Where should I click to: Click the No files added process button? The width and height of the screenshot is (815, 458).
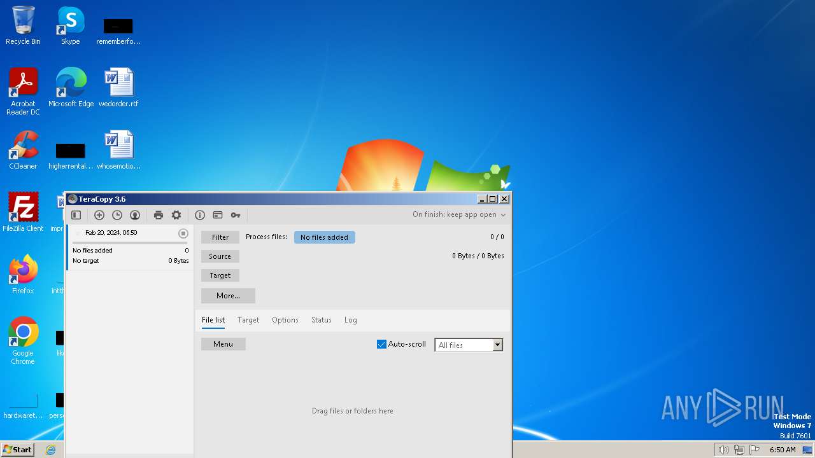pos(325,237)
